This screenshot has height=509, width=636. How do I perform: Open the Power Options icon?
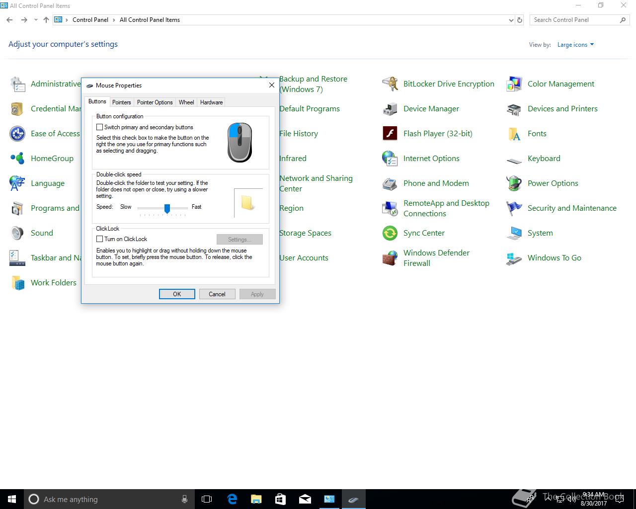(x=514, y=183)
